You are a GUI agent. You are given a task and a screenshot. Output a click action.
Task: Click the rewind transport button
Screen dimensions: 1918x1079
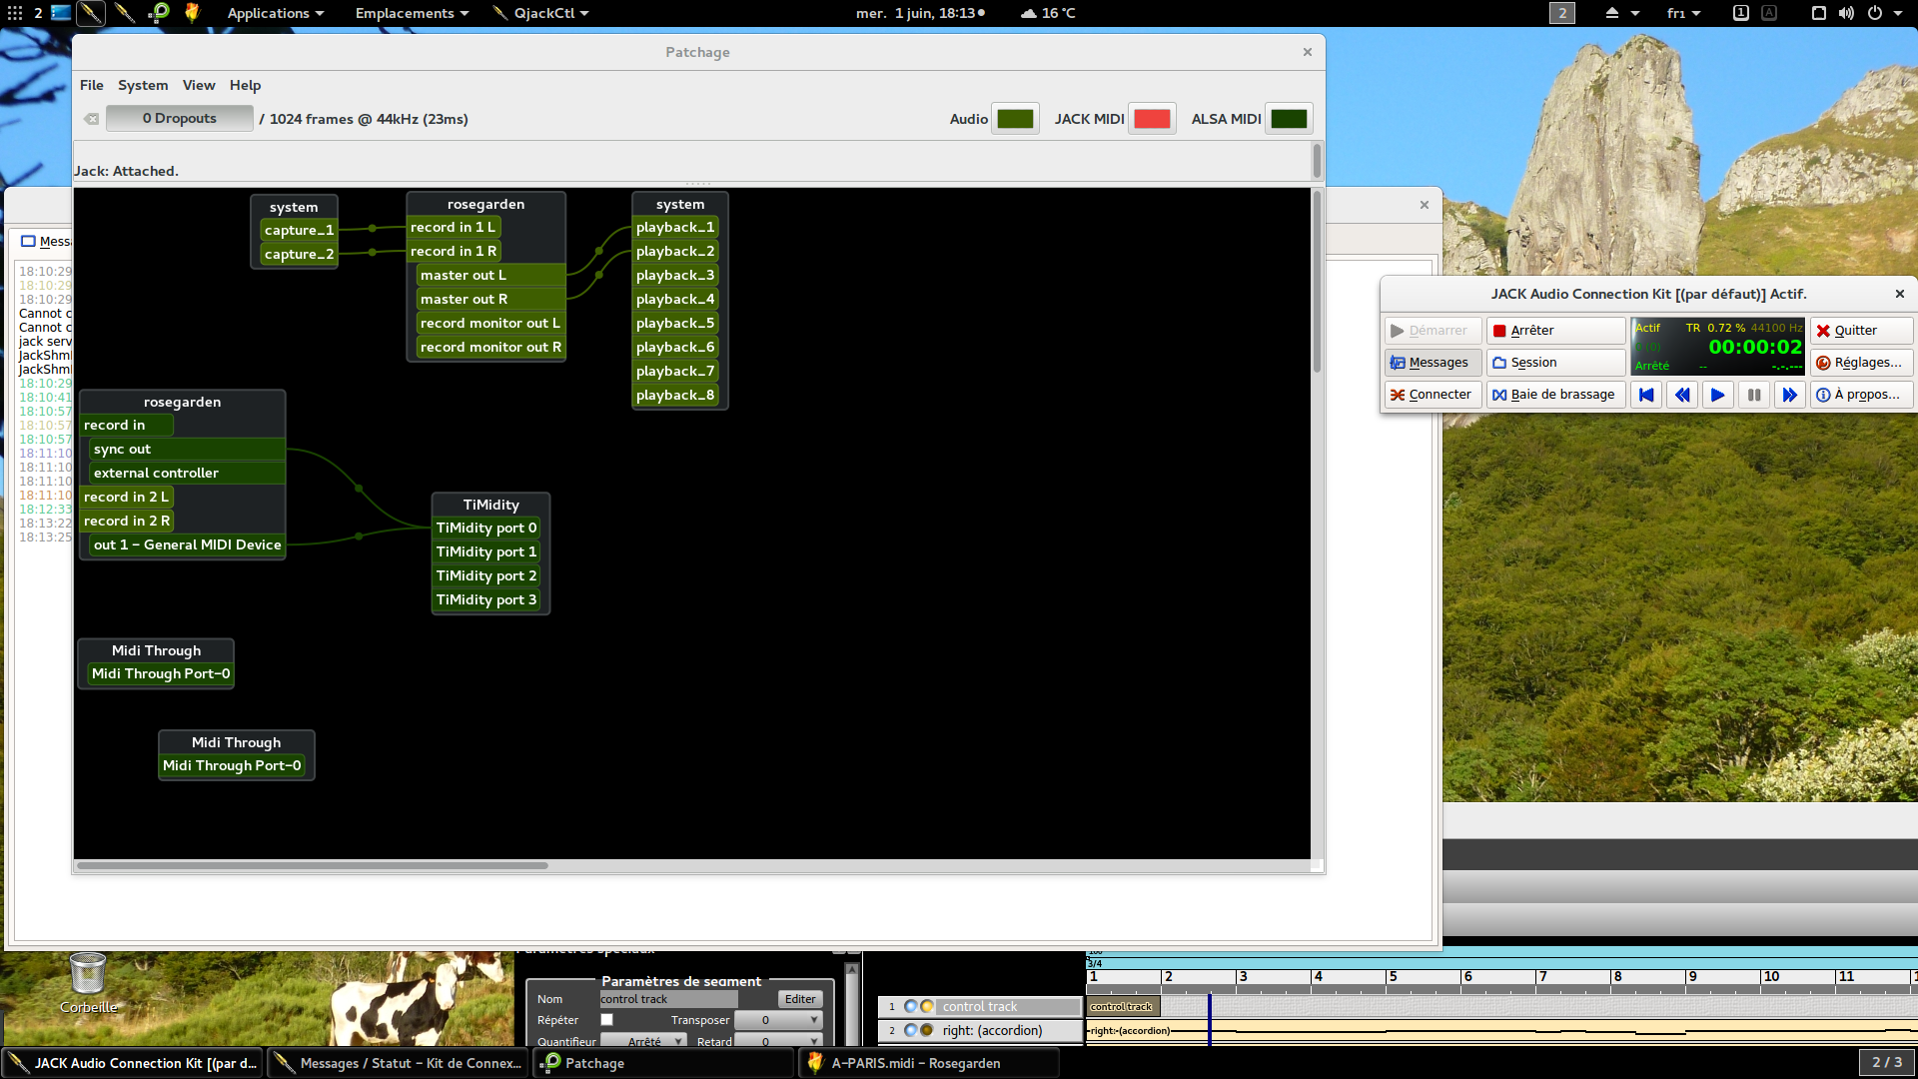[1682, 395]
